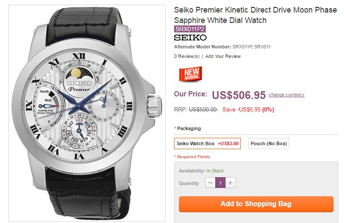This screenshot has width=344, height=223.
Task: Focus the Quantity input field
Action: click(220, 183)
